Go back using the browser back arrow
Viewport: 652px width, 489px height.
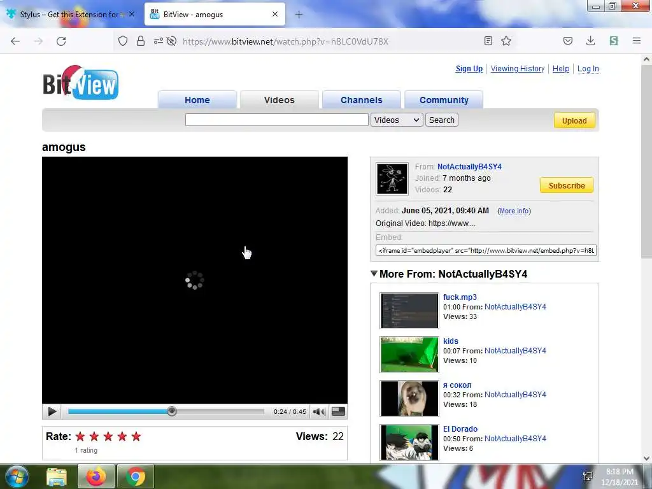point(15,41)
